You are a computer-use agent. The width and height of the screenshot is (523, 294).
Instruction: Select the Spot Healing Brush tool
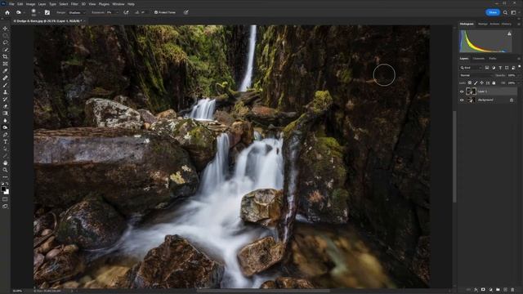[x=5, y=78]
